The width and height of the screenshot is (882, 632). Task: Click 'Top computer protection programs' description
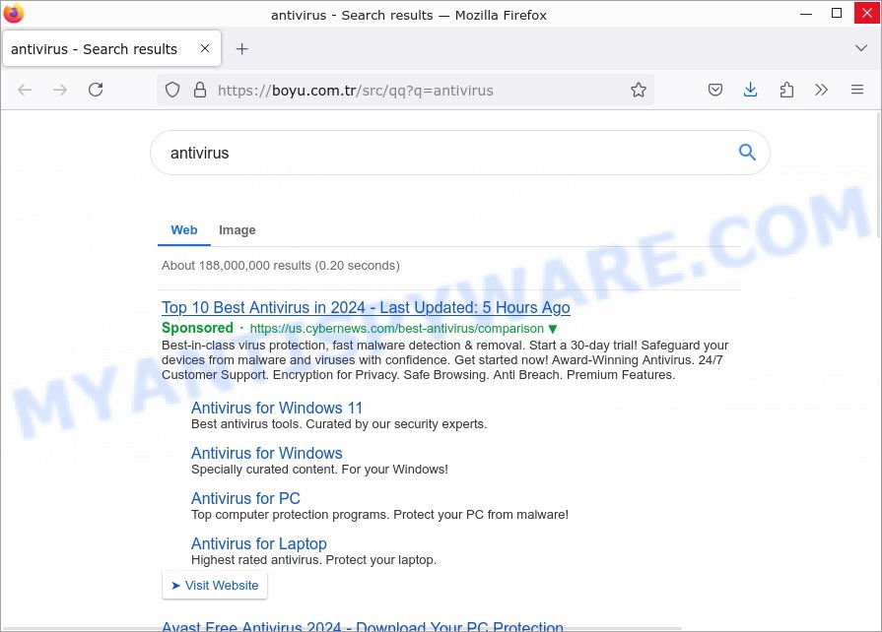coord(379,515)
